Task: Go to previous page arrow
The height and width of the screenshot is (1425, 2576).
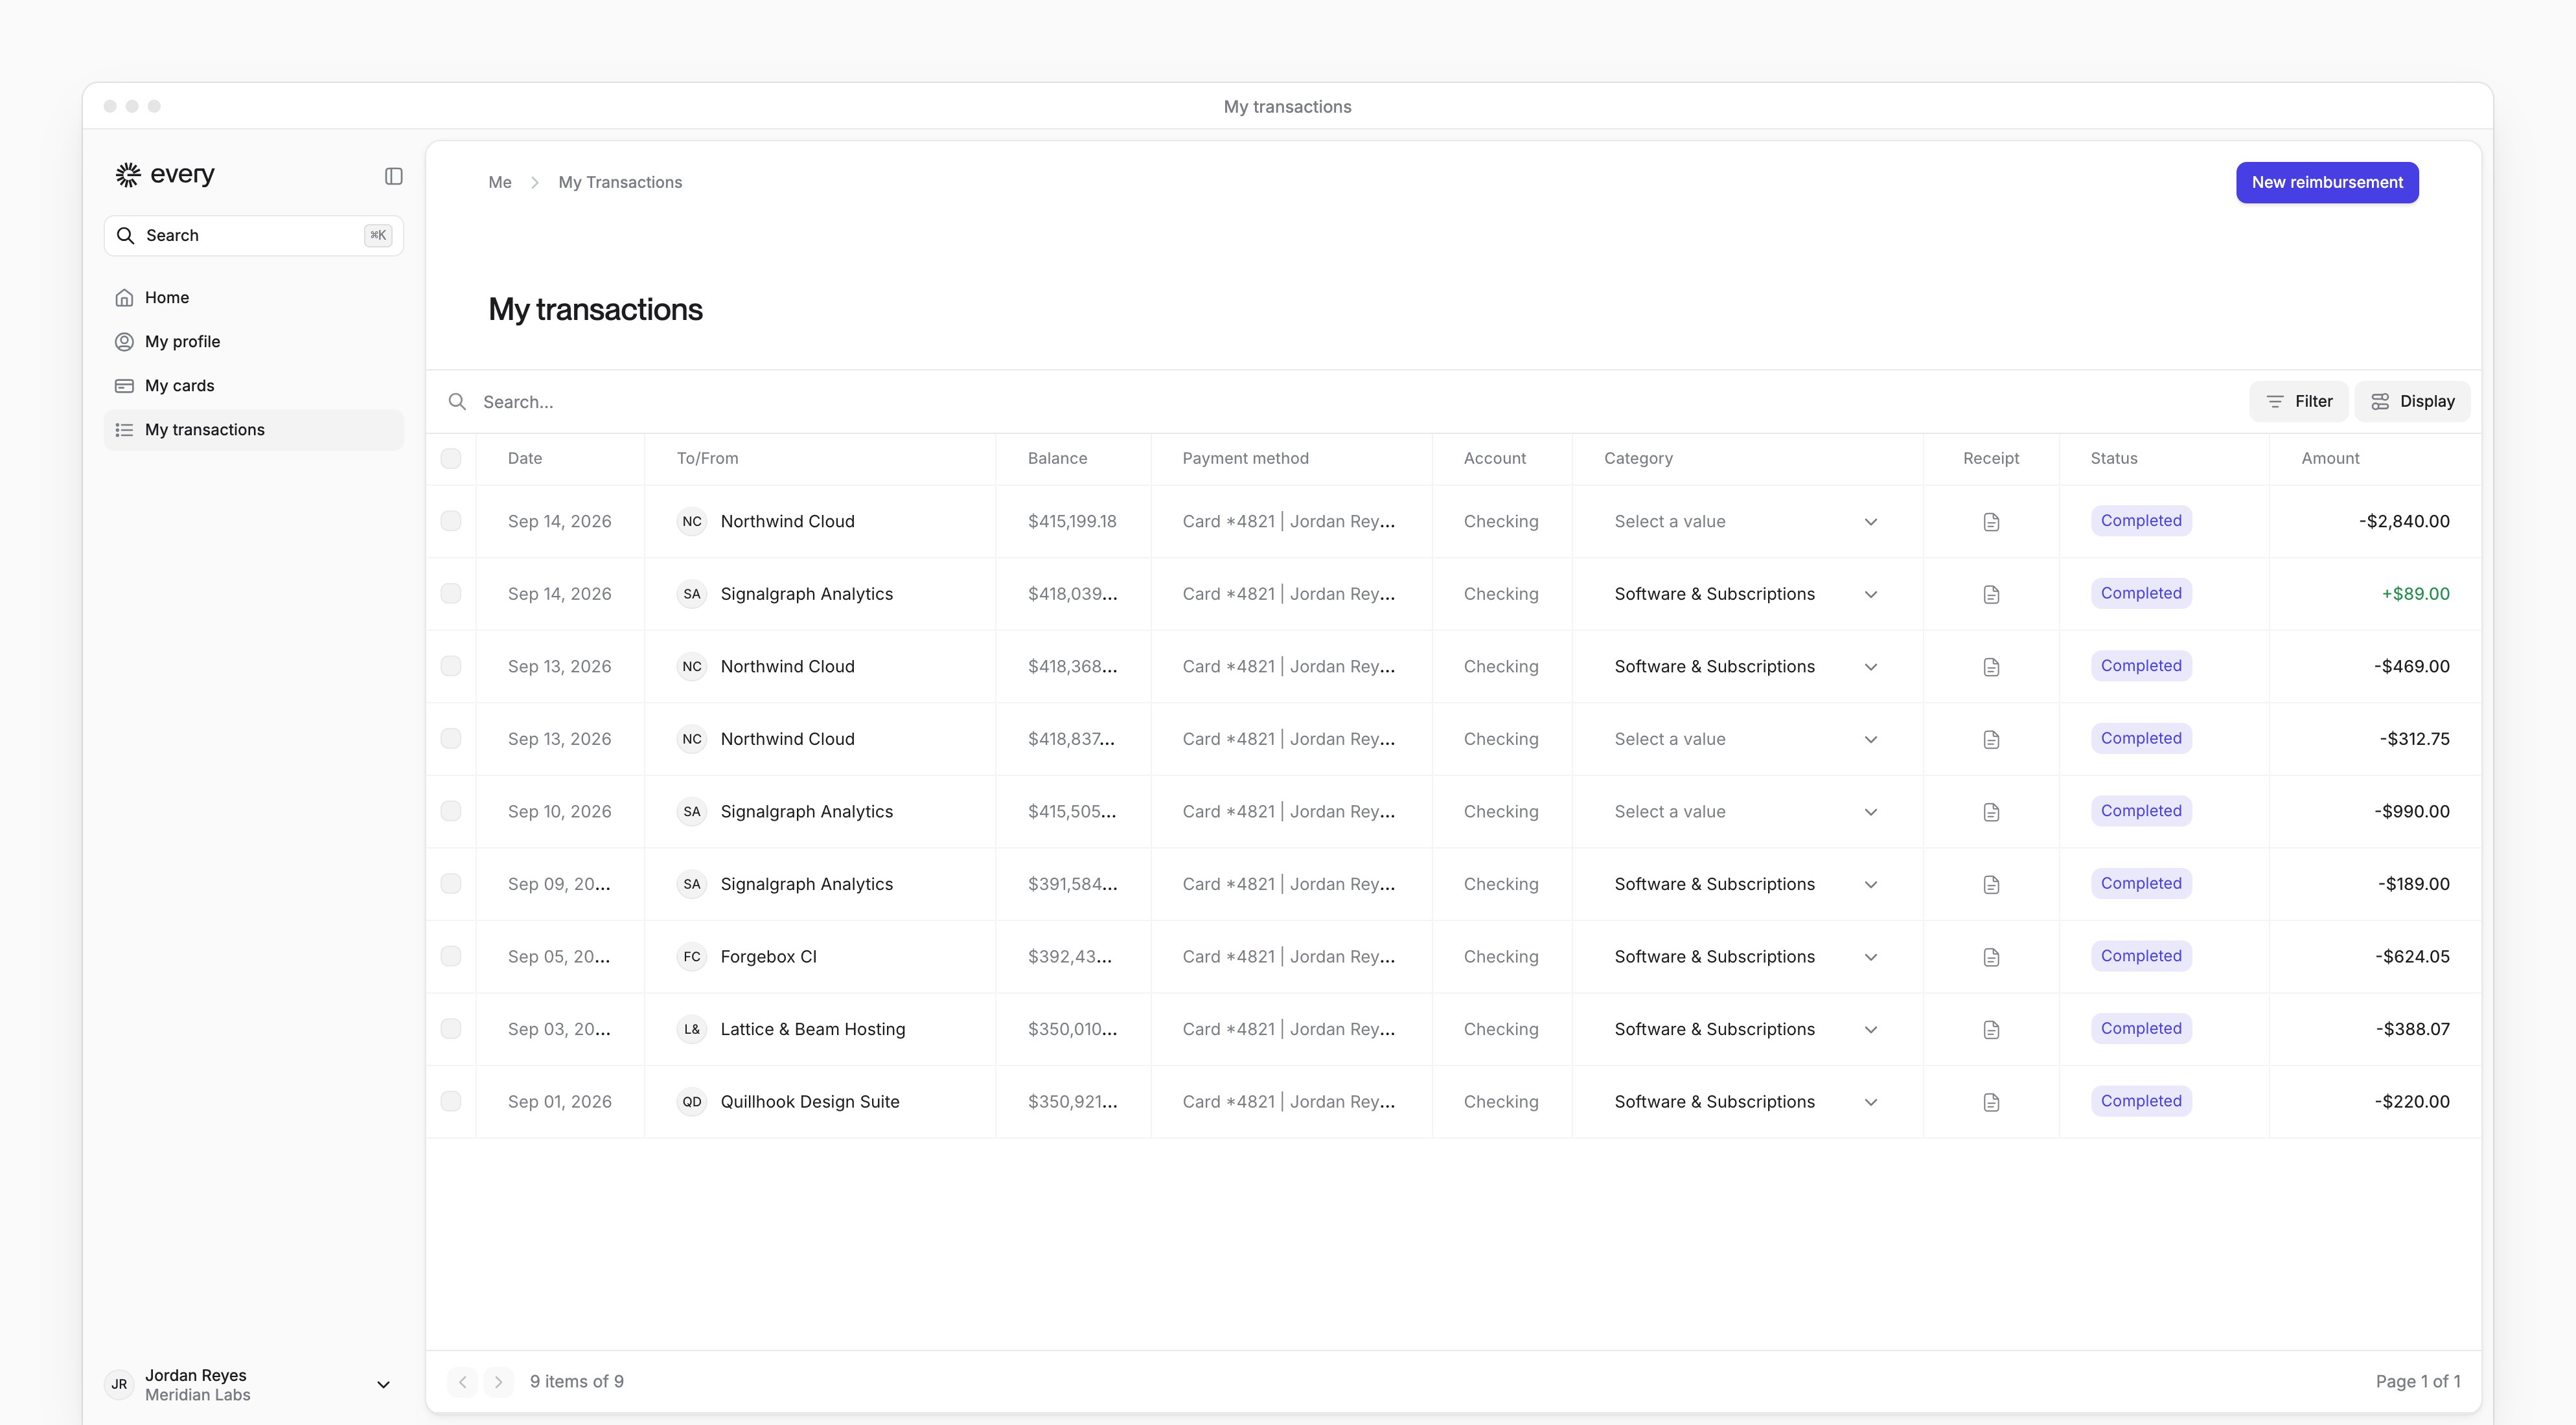Action: click(462, 1381)
